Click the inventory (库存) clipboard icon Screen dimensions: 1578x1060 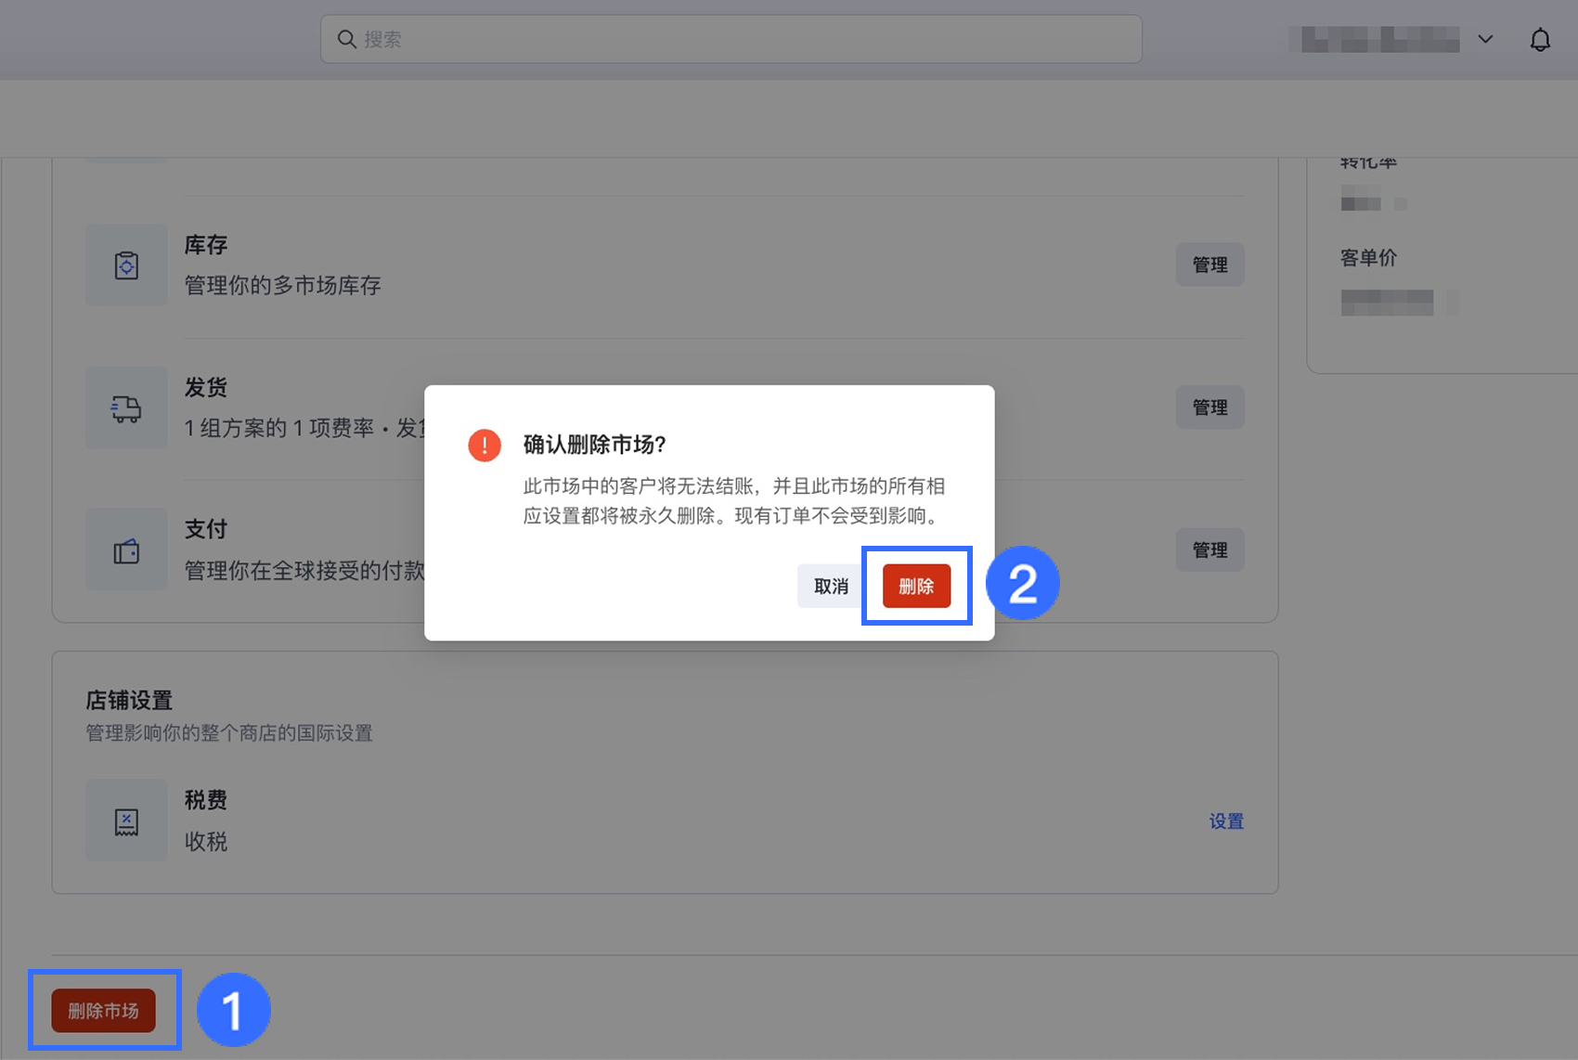click(x=126, y=265)
